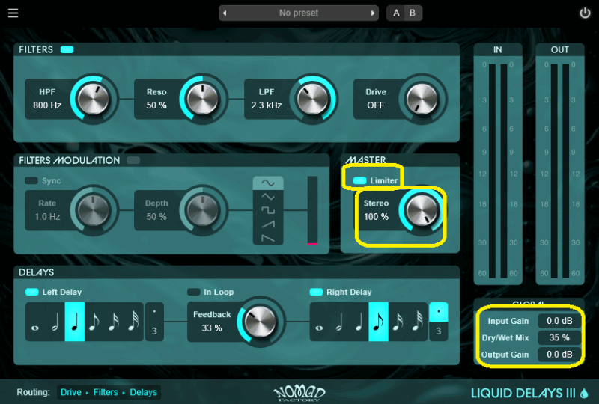Toggle dotted note for Left Delay

click(x=154, y=312)
